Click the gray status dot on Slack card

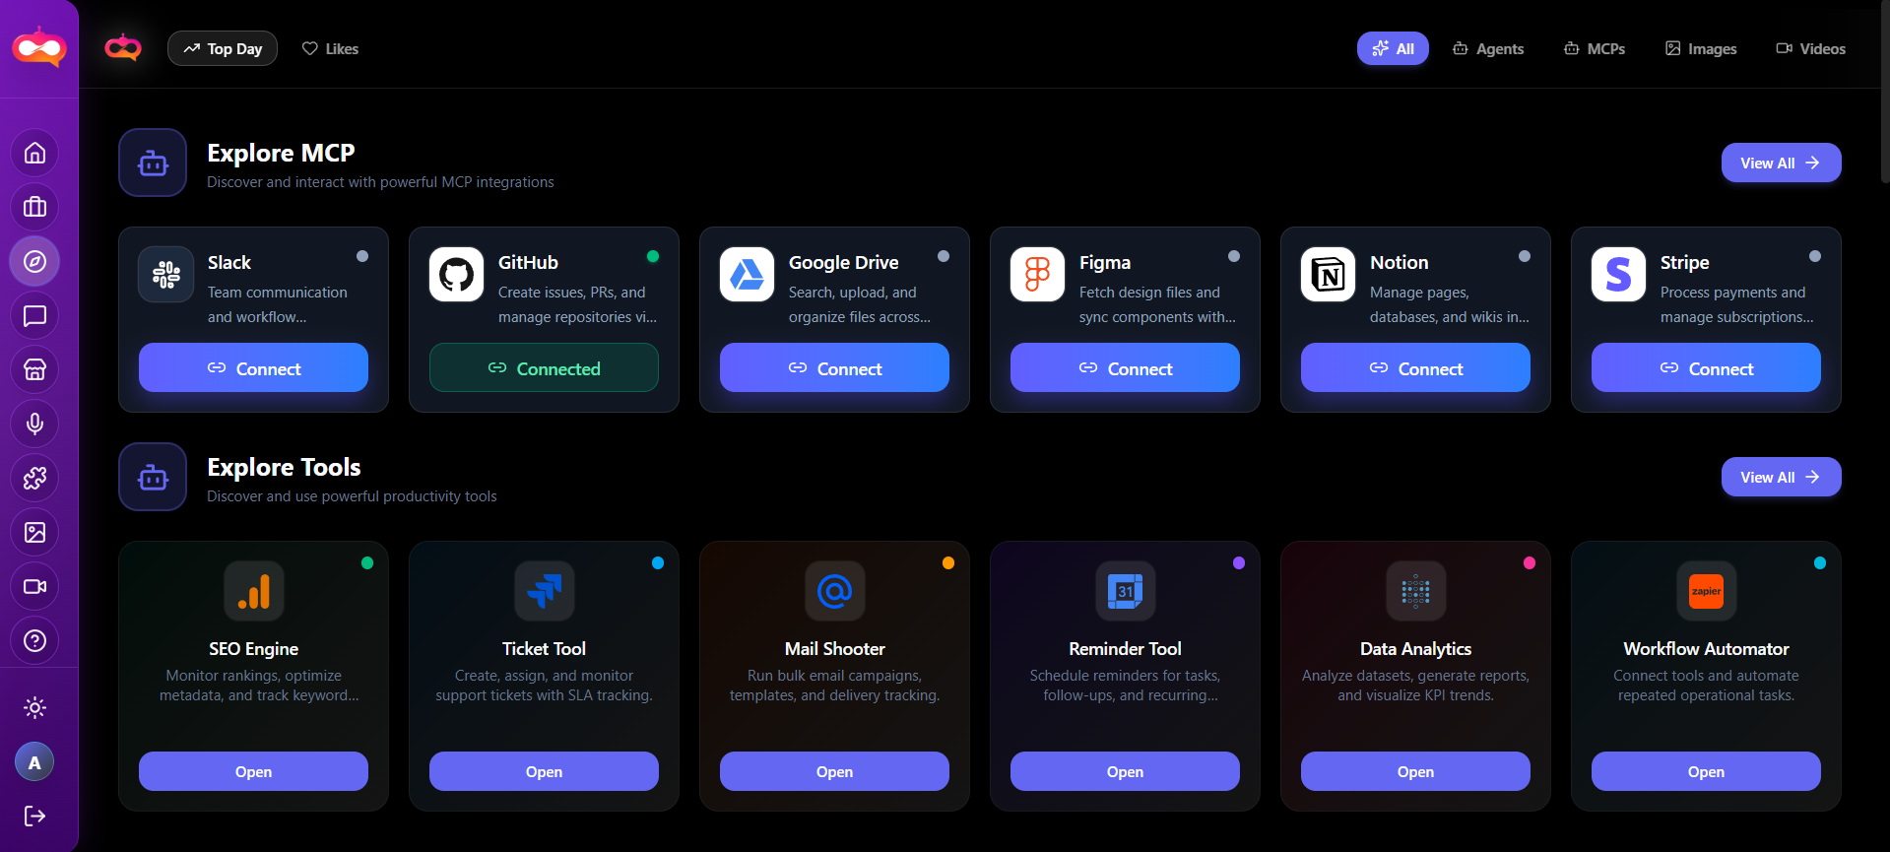[x=362, y=256]
